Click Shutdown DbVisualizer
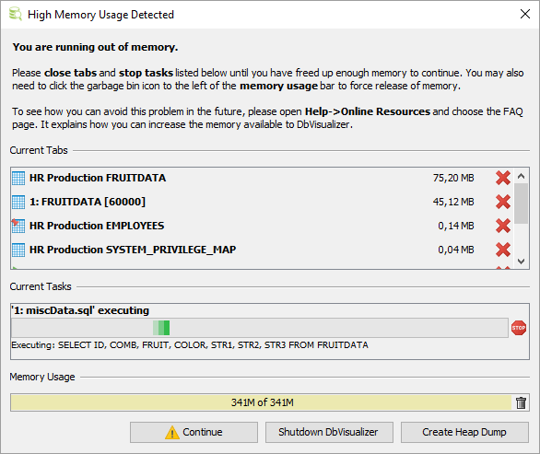 329,432
